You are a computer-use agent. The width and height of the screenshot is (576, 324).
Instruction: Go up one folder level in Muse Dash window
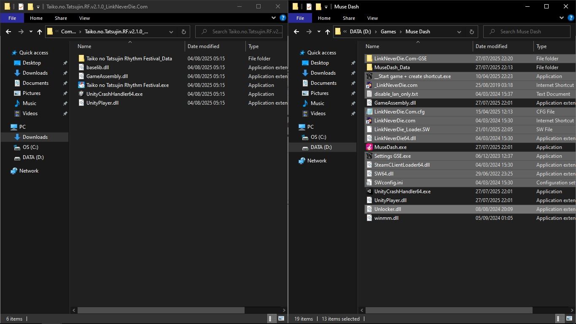click(327, 32)
